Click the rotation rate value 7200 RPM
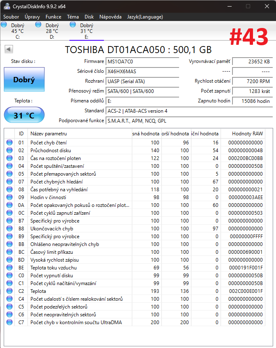This screenshot has width=276, height=348. click(252, 81)
